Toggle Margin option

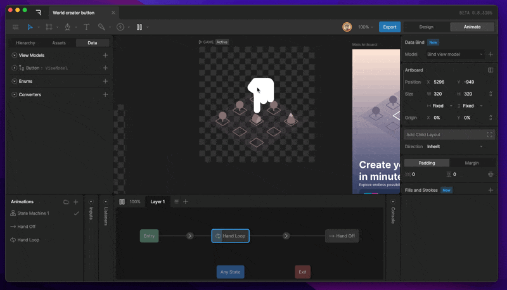click(x=472, y=163)
